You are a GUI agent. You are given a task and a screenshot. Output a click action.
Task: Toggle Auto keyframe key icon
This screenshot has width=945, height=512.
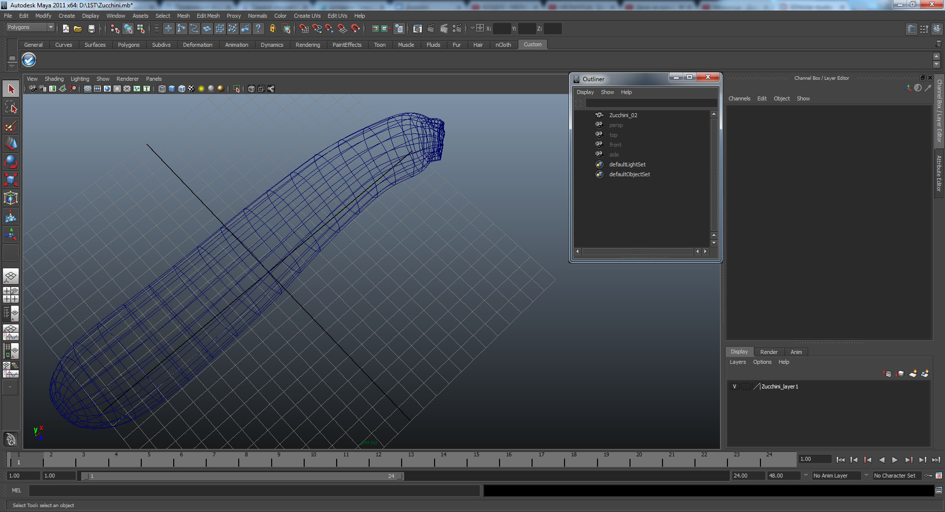pyautogui.click(x=928, y=476)
